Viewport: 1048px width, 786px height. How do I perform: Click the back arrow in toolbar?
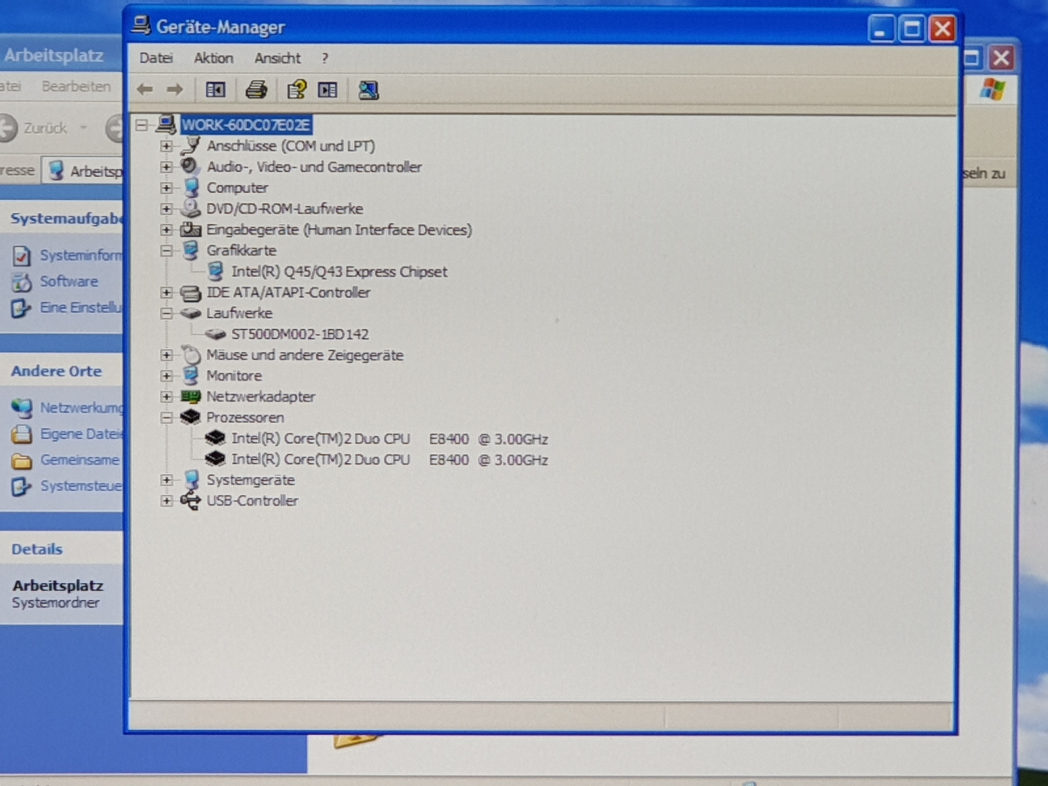click(x=145, y=90)
